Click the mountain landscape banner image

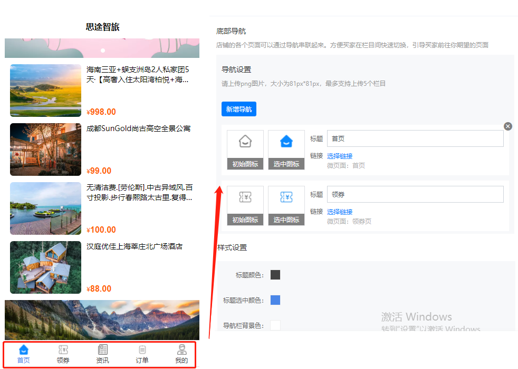click(102, 320)
